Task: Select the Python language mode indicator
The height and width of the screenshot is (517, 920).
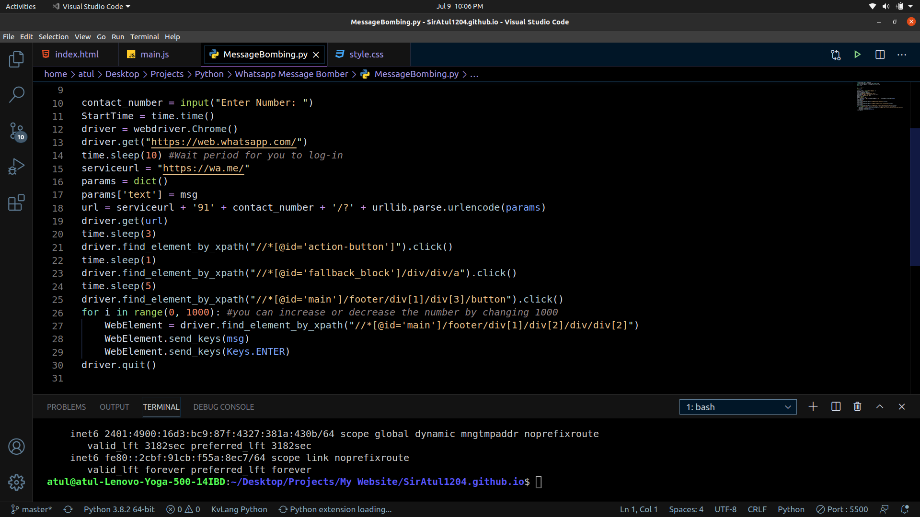Action: [x=791, y=509]
